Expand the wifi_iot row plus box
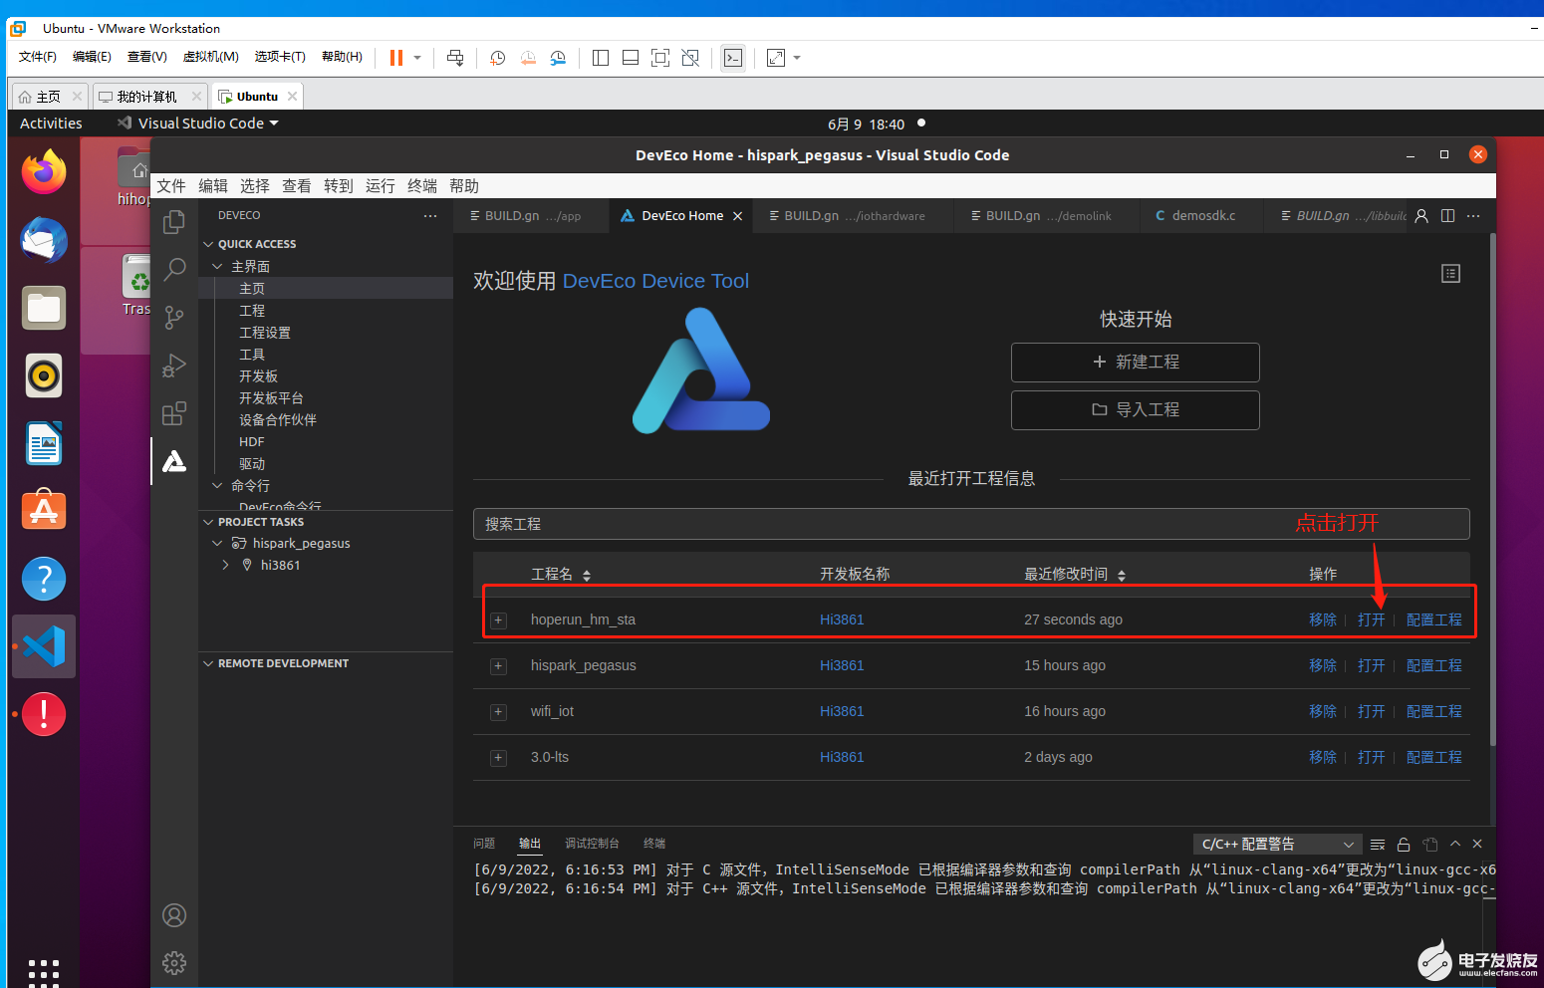This screenshot has width=1544, height=988. pos(498,712)
